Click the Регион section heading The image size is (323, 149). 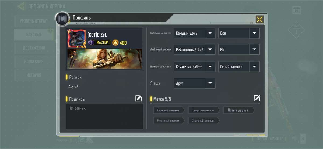(75, 77)
